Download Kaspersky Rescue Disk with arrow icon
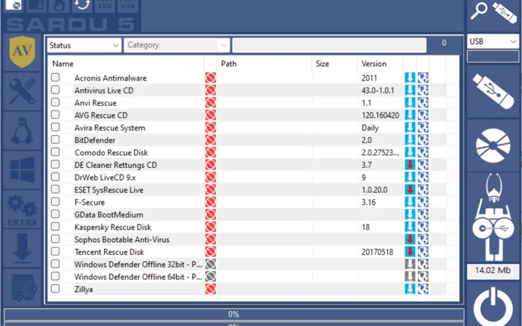This screenshot has width=522, height=326. point(410,227)
